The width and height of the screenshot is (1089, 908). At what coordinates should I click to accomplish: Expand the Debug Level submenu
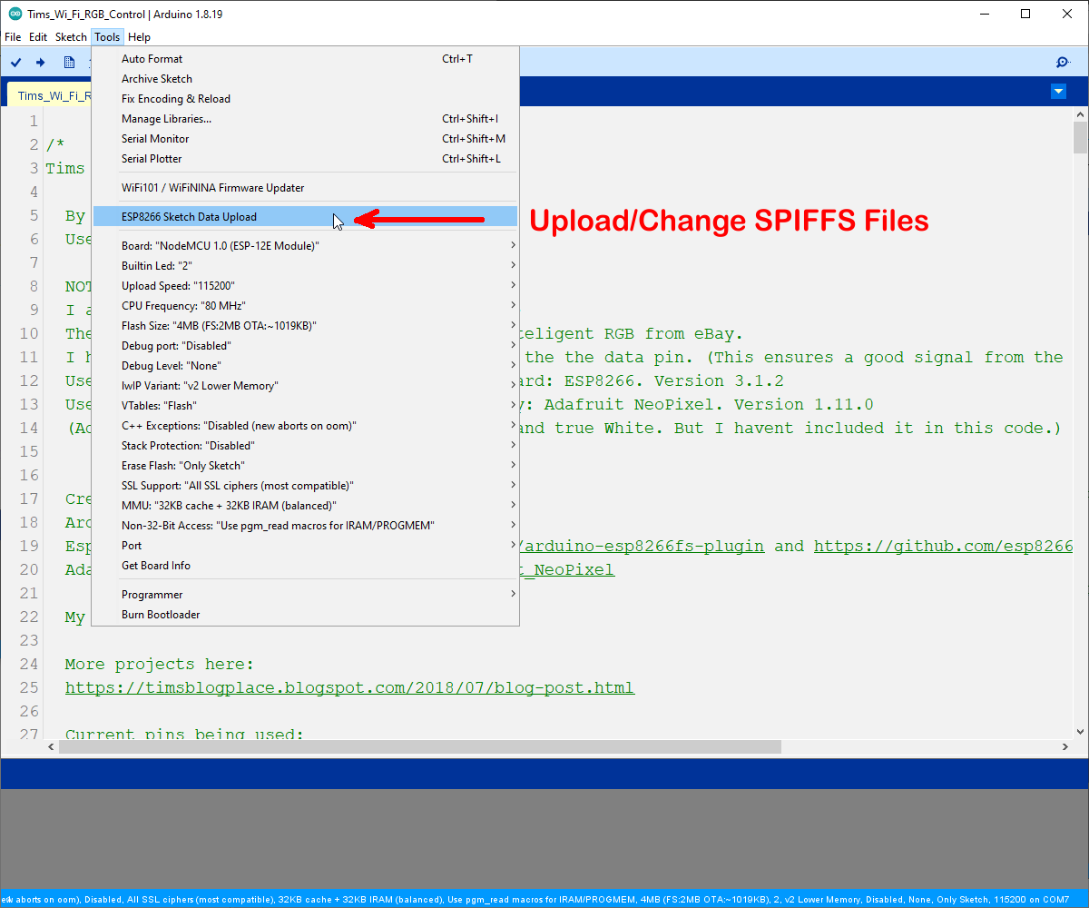(305, 366)
